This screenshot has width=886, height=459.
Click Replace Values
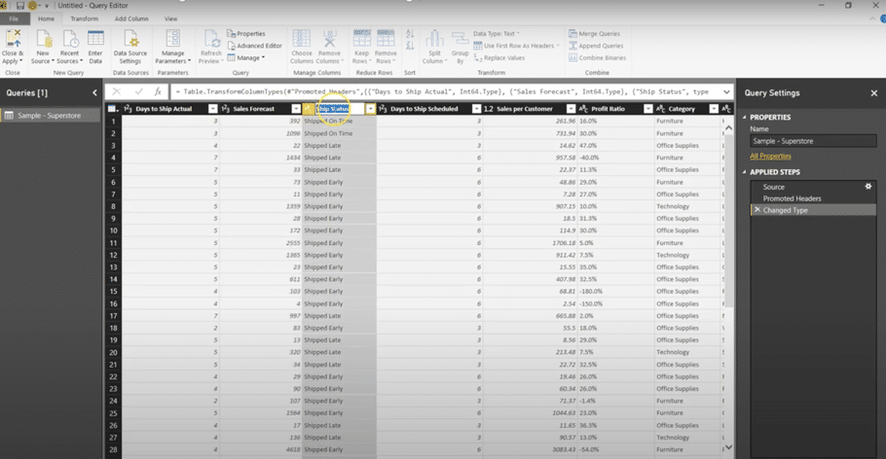[498, 57]
